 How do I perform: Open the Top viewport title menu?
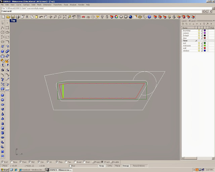click(x=13, y=20)
